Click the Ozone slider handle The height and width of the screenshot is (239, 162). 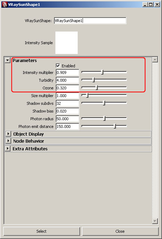(x=97, y=88)
